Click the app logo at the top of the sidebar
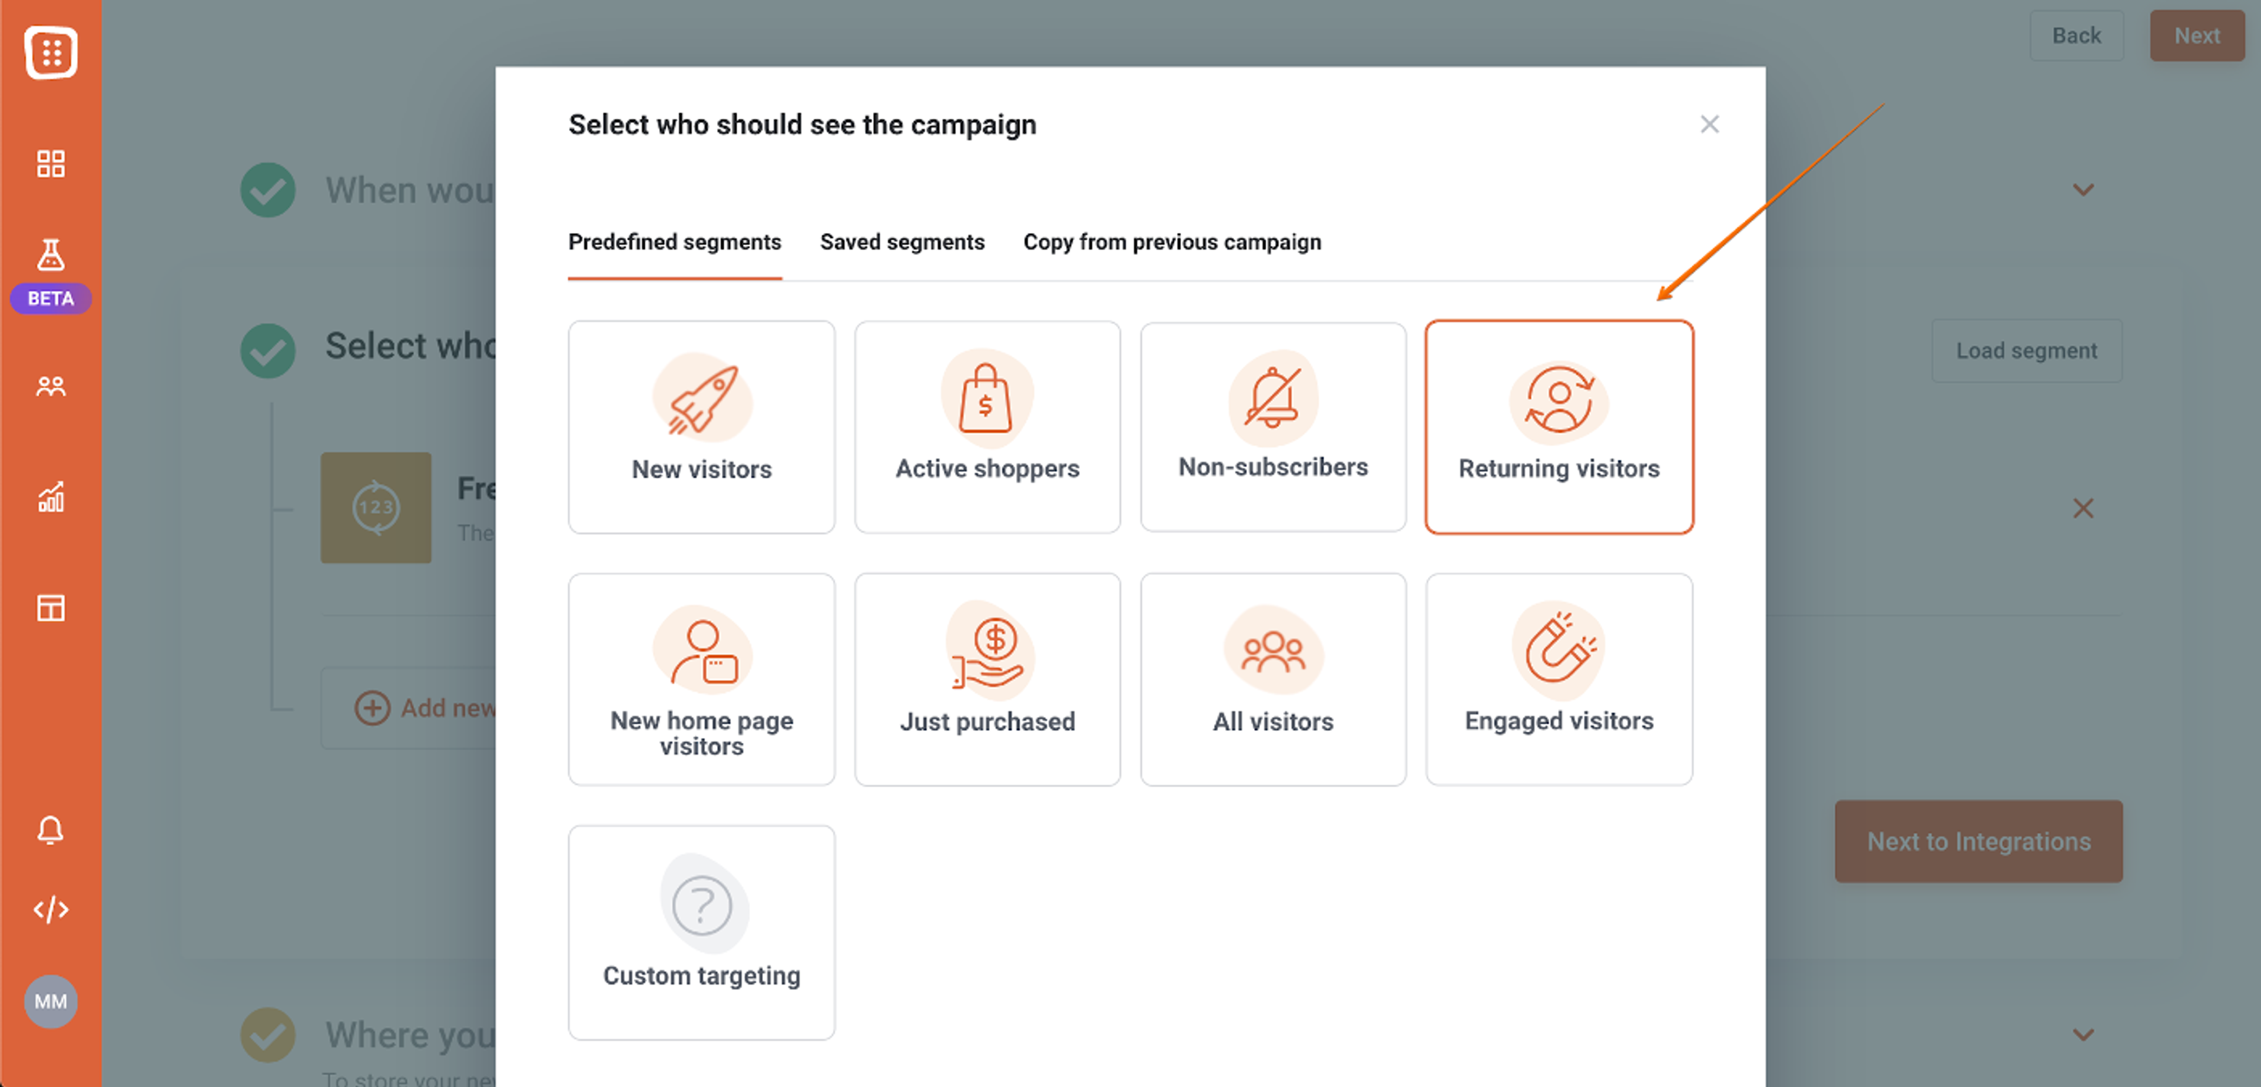 tap(50, 52)
